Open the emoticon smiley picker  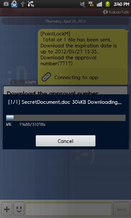click(x=19, y=210)
